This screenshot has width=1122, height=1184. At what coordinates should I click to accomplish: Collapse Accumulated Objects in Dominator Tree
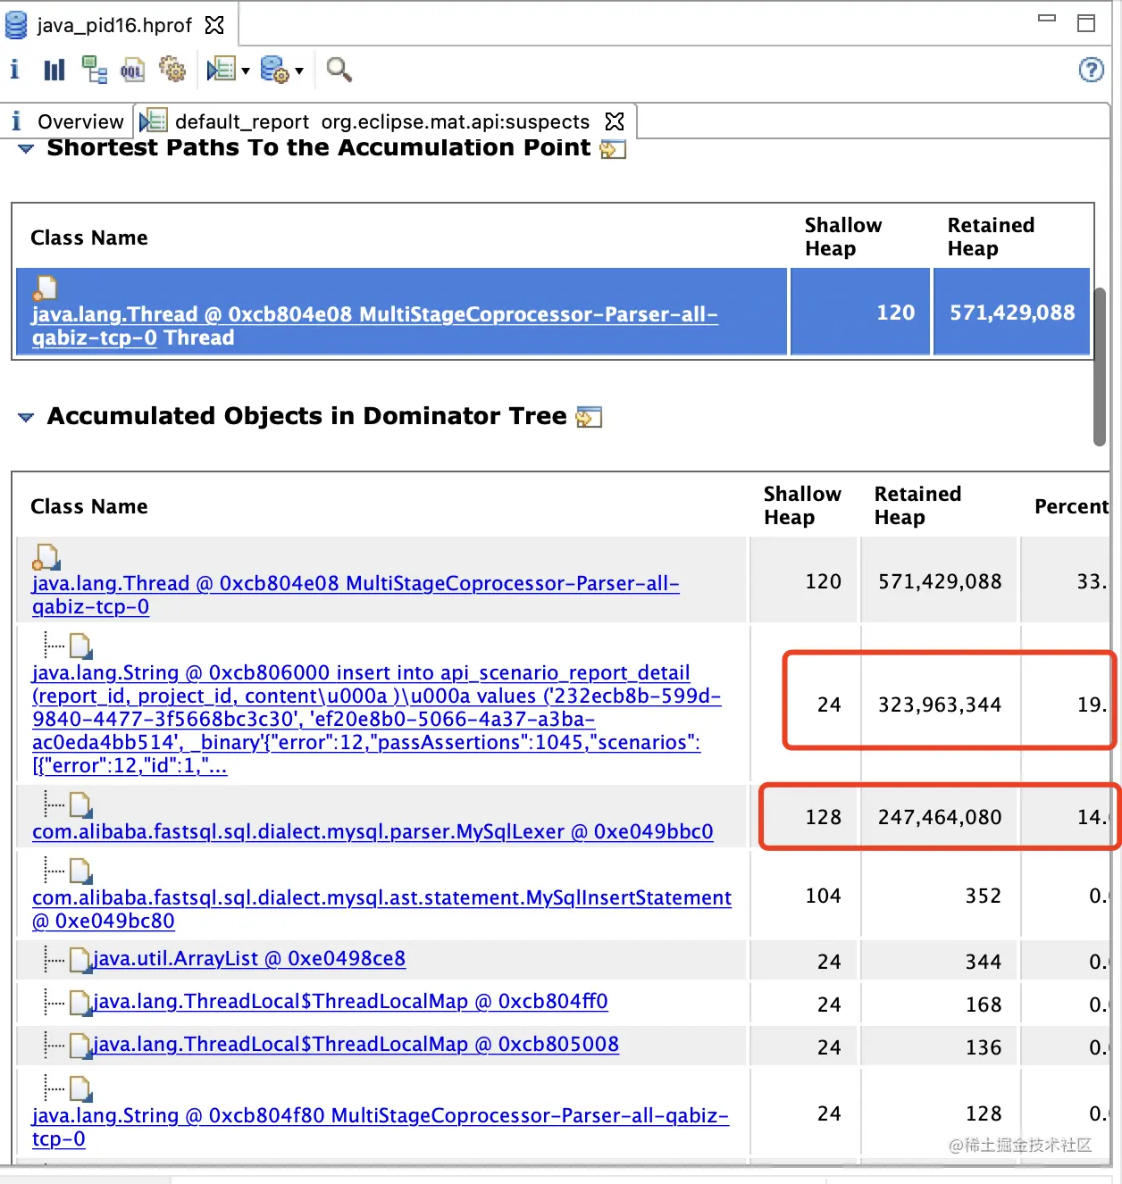point(26,417)
